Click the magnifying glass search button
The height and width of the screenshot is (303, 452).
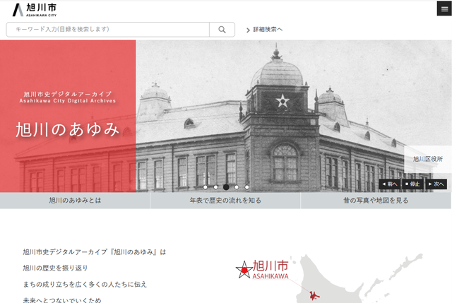coord(222,30)
